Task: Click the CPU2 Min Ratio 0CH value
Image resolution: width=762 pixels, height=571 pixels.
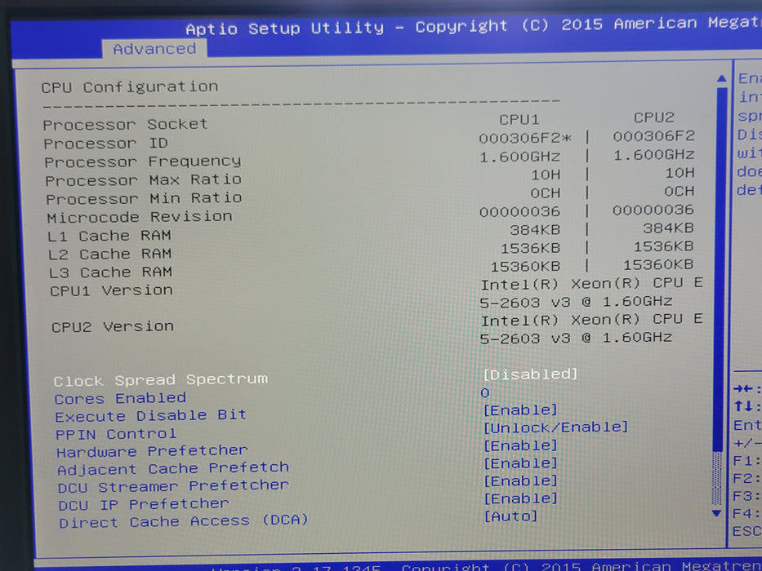Action: 679,192
